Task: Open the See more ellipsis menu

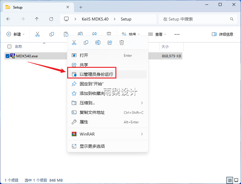Action: click(177, 34)
